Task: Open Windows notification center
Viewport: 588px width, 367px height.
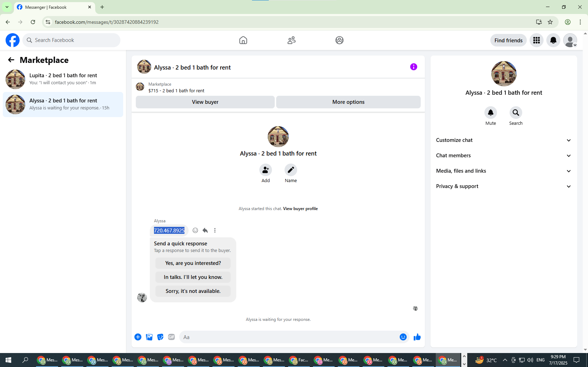Action: tap(576, 360)
